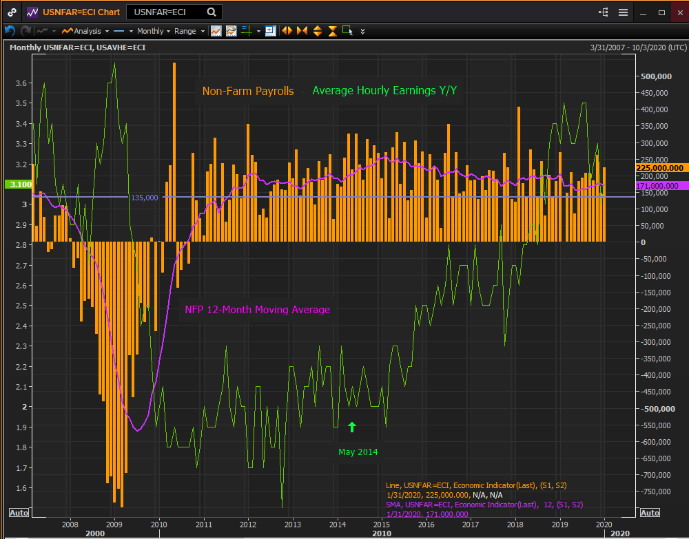This screenshot has width=689, height=539.
Task: Toggle right axis Auto scaling
Action: pos(649,513)
